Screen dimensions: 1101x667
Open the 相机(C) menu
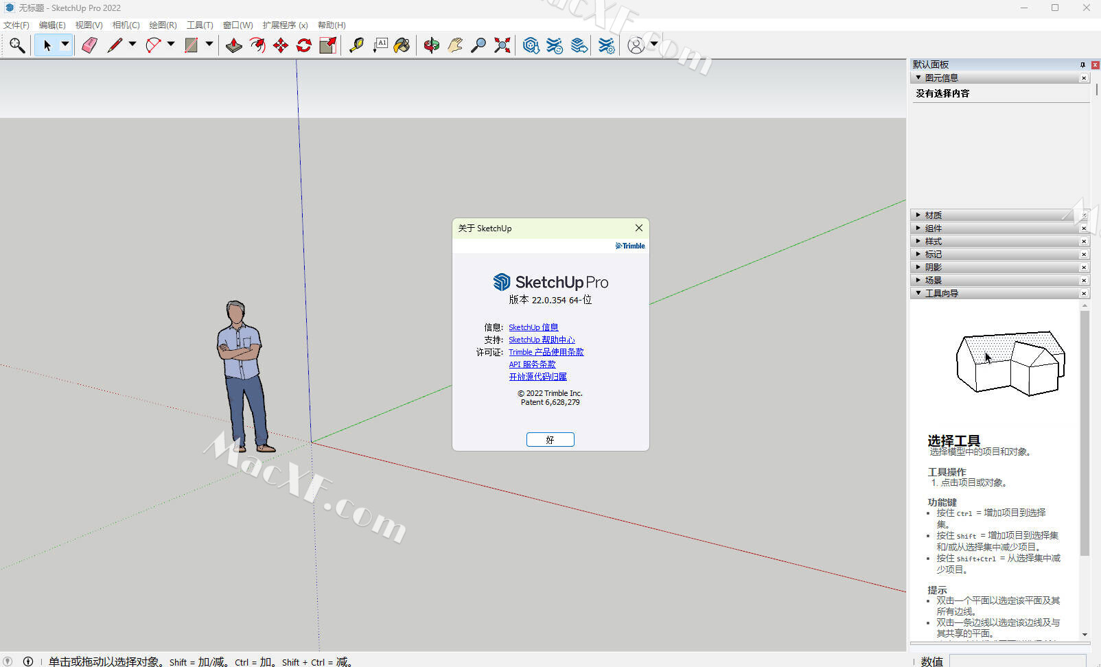pyautogui.click(x=126, y=25)
